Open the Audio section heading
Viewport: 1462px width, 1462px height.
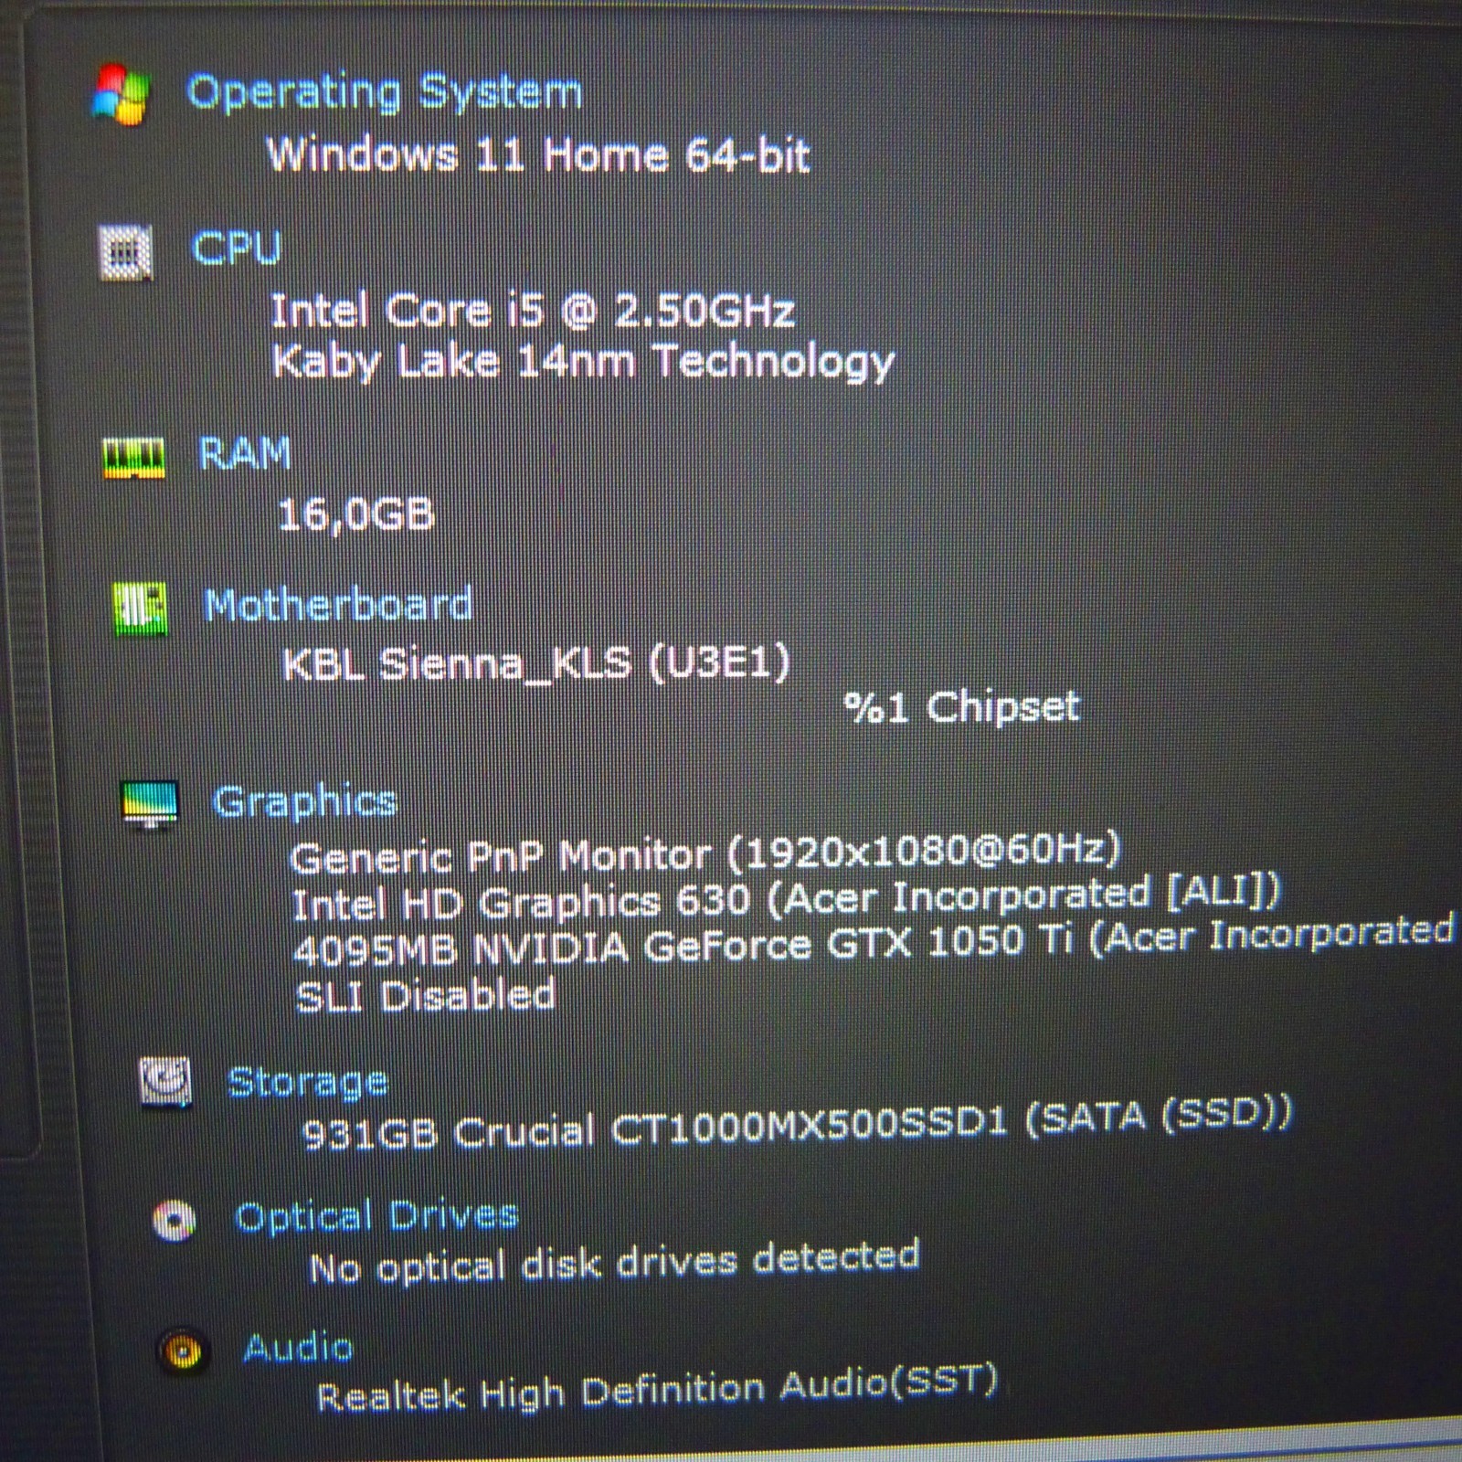click(x=298, y=1349)
